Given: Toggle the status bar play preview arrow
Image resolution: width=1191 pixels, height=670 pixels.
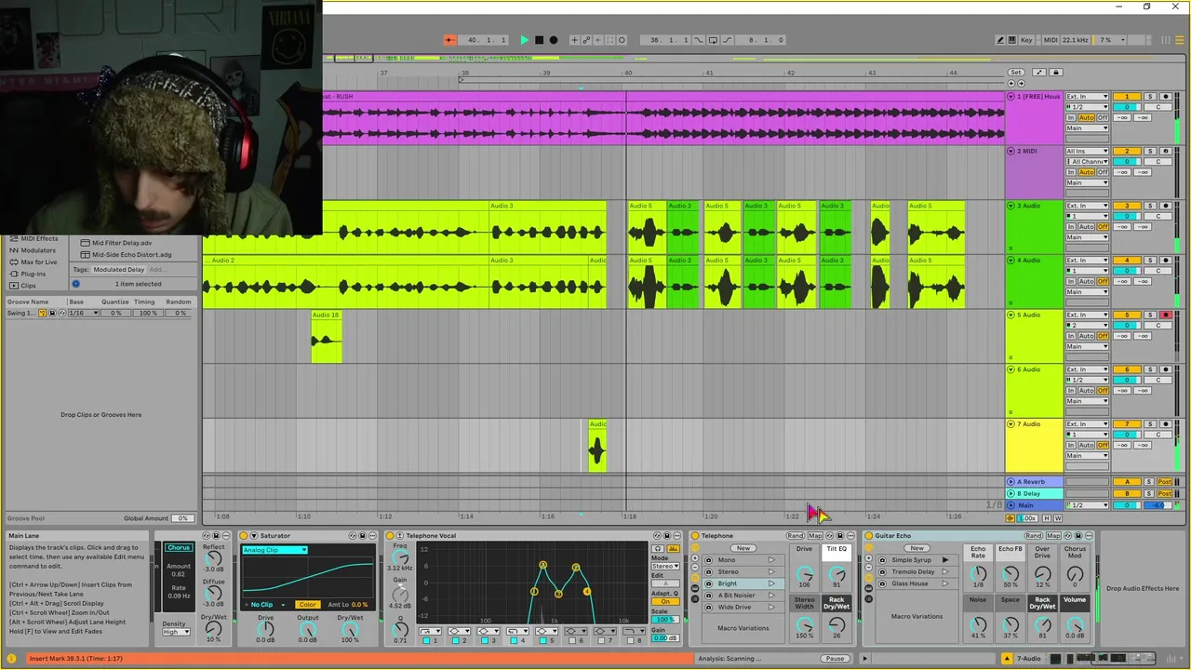Looking at the screenshot, I should [864, 659].
